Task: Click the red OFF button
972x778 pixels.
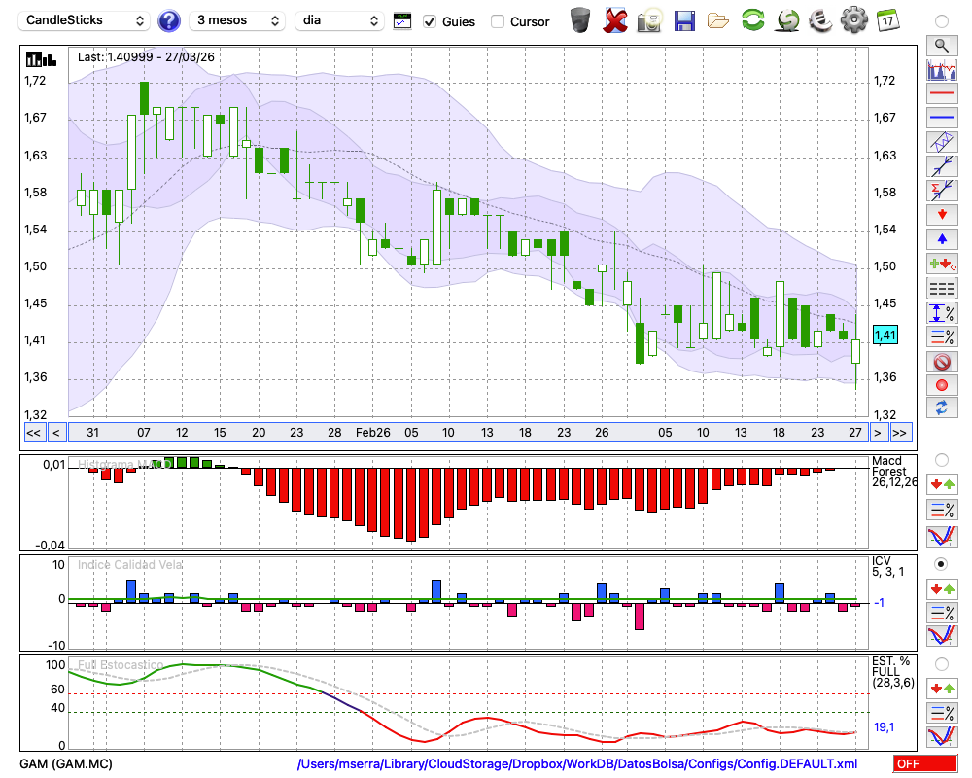Action: click(x=925, y=764)
